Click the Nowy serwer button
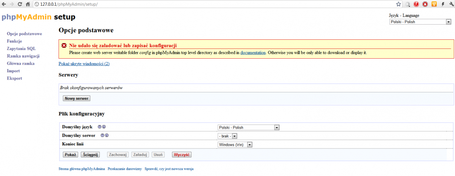Screen dimensions: 455x176 click(77, 98)
